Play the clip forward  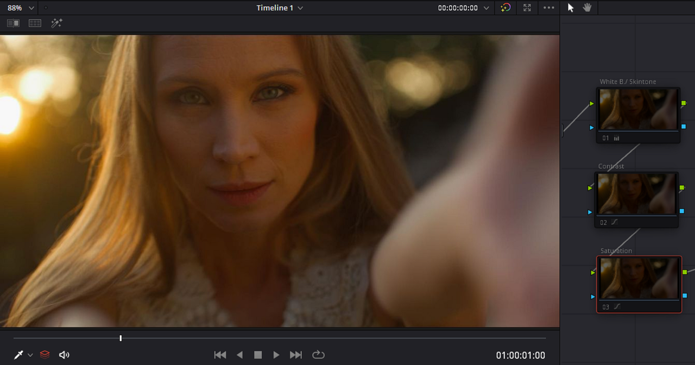[x=276, y=355]
